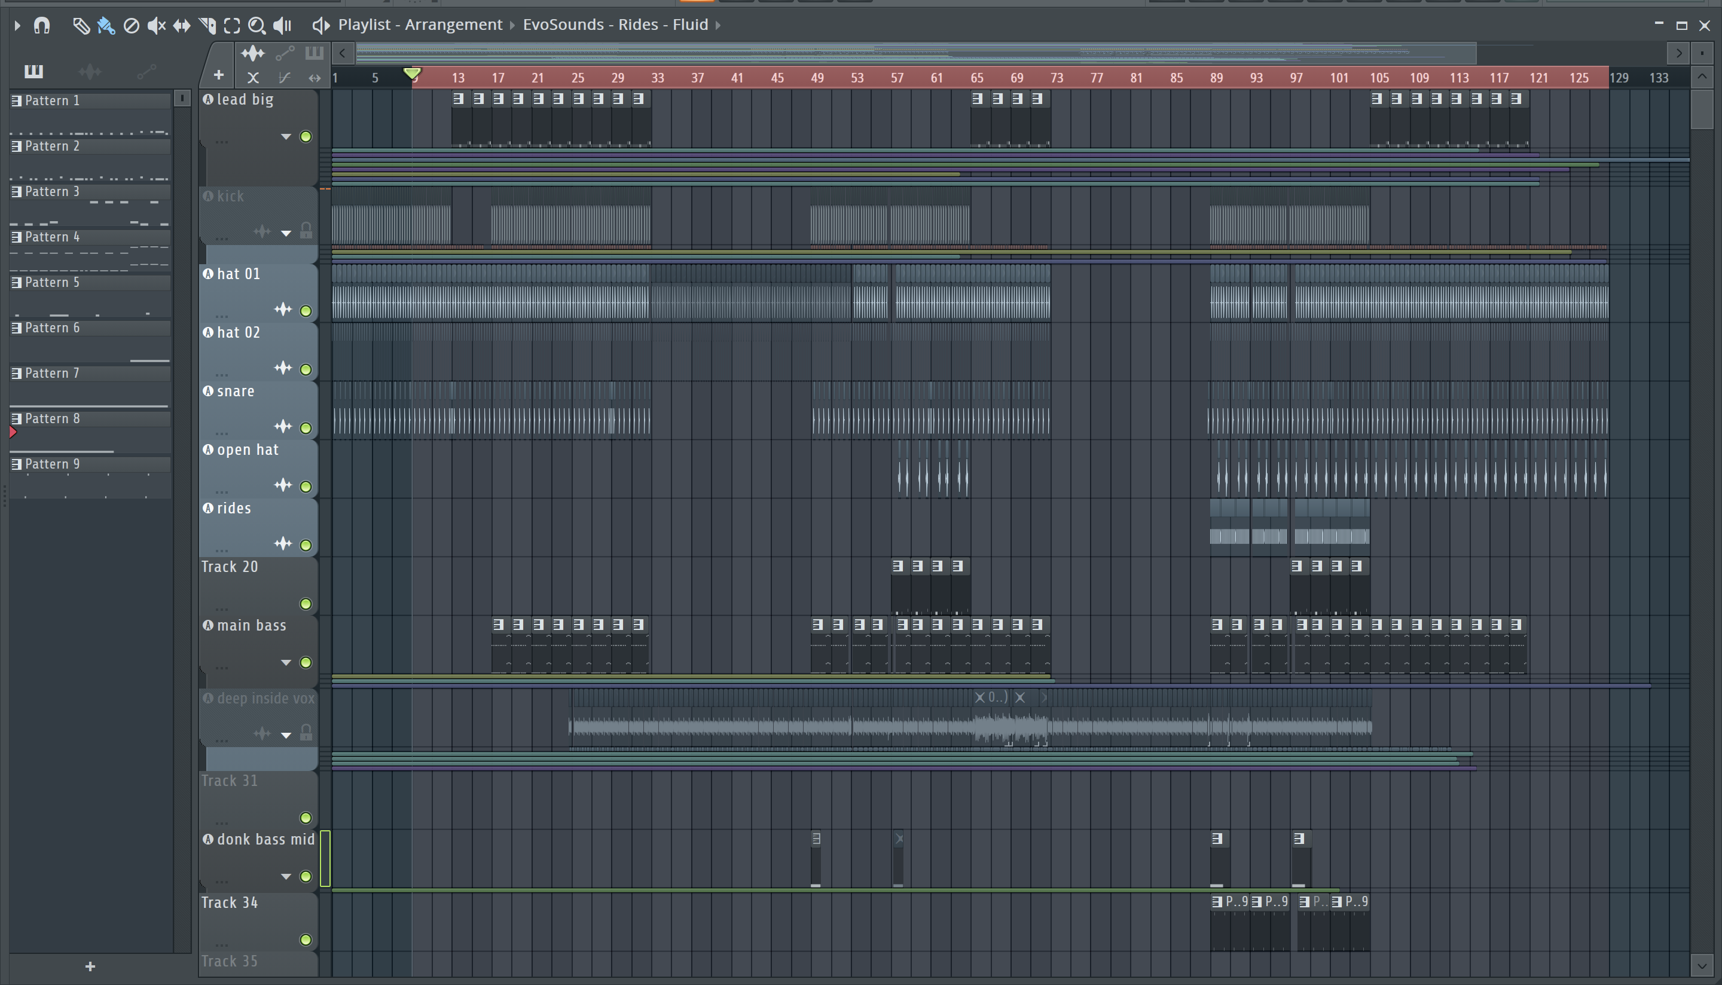The height and width of the screenshot is (985, 1722).
Task: Add a new pattern with bottom plus
Action: point(90,966)
